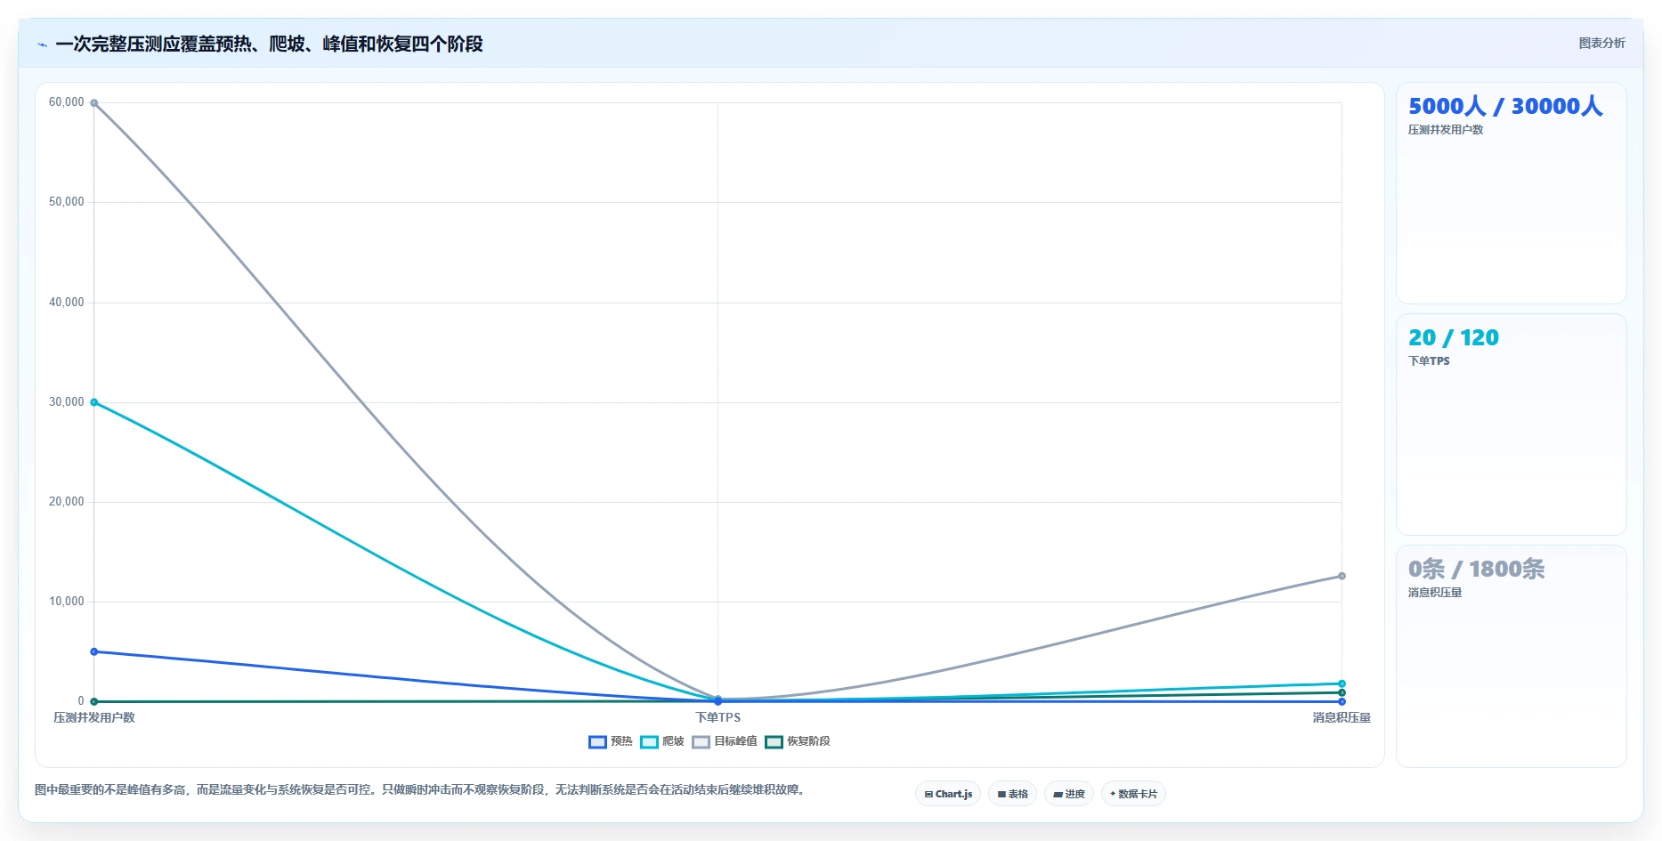Click the 下单TPS x-axis label

tap(717, 717)
